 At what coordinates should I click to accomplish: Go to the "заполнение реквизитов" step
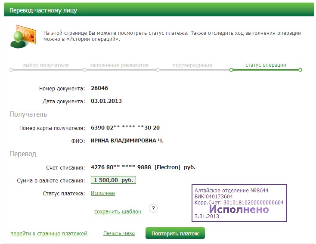point(119,65)
